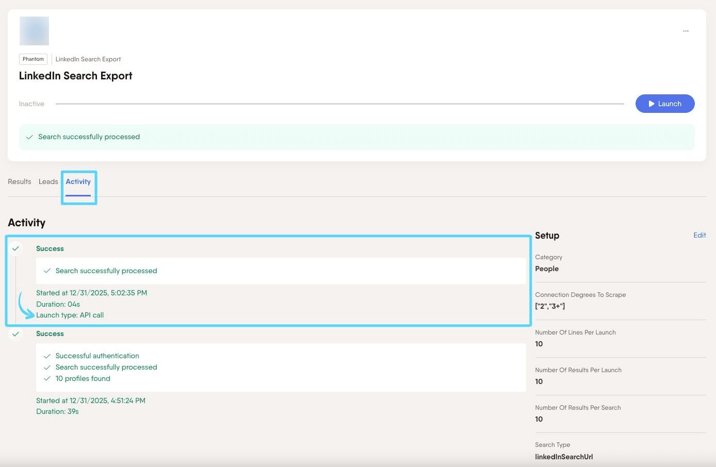716x467 pixels.
Task: Click Duration: 04s text
Action: tap(58, 304)
